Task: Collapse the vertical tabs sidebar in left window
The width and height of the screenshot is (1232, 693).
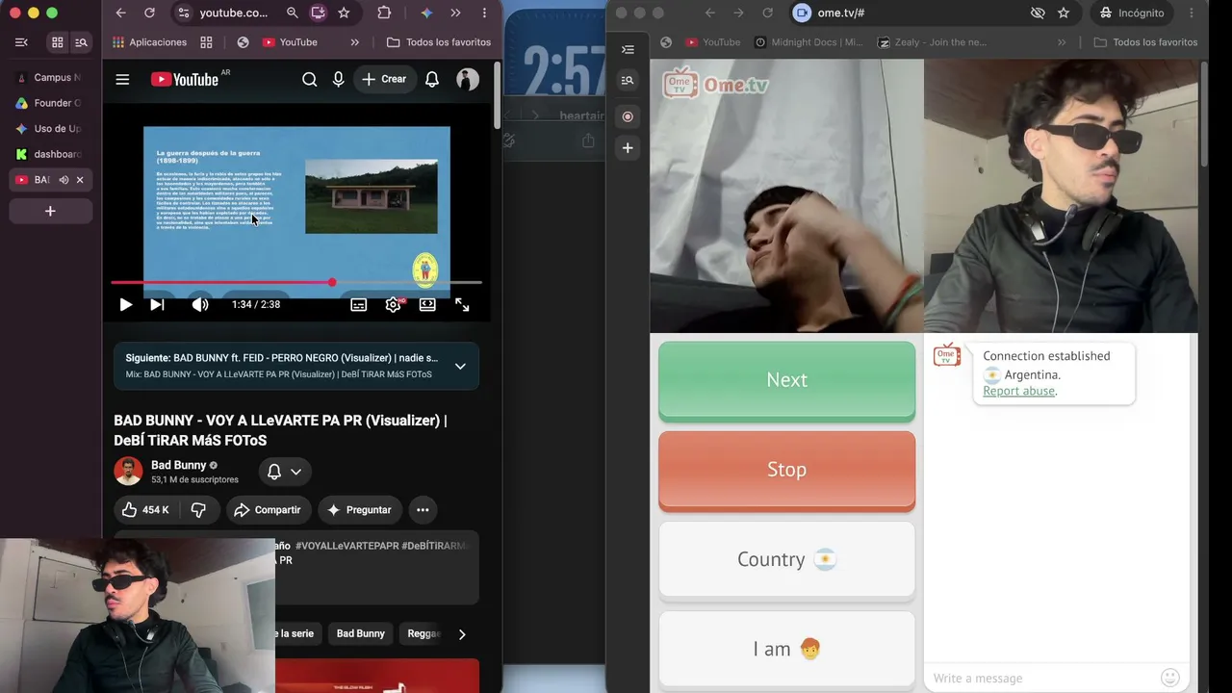Action: (21, 42)
